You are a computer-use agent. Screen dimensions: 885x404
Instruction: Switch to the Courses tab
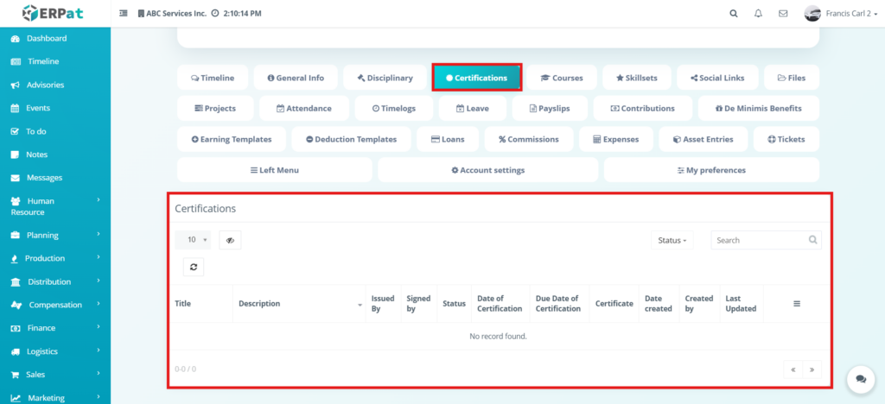[x=562, y=78]
